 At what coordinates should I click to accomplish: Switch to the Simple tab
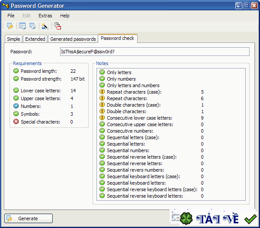pyautogui.click(x=13, y=39)
